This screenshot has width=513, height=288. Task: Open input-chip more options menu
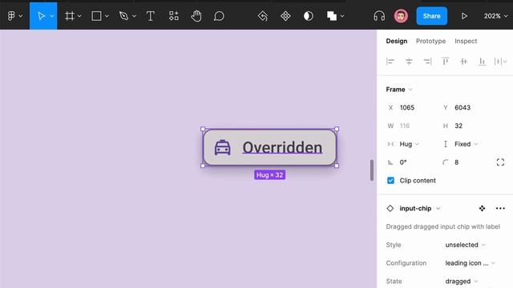(500, 208)
